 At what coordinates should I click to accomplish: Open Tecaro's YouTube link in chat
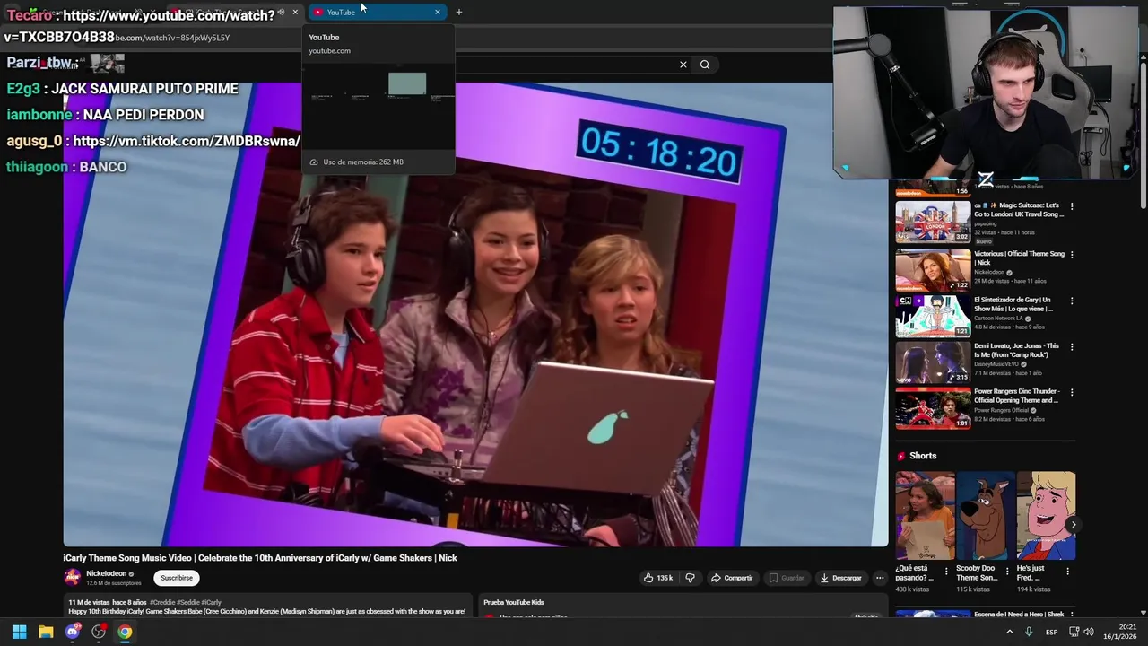point(140,26)
